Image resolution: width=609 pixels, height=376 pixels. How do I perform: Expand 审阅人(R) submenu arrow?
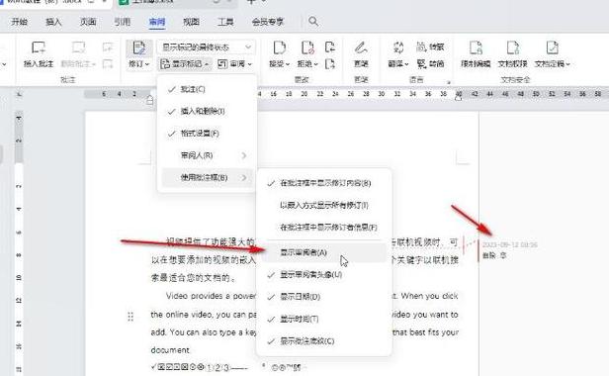tap(244, 156)
